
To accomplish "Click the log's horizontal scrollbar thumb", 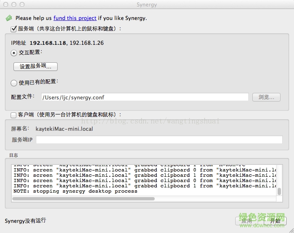I will [83, 199].
